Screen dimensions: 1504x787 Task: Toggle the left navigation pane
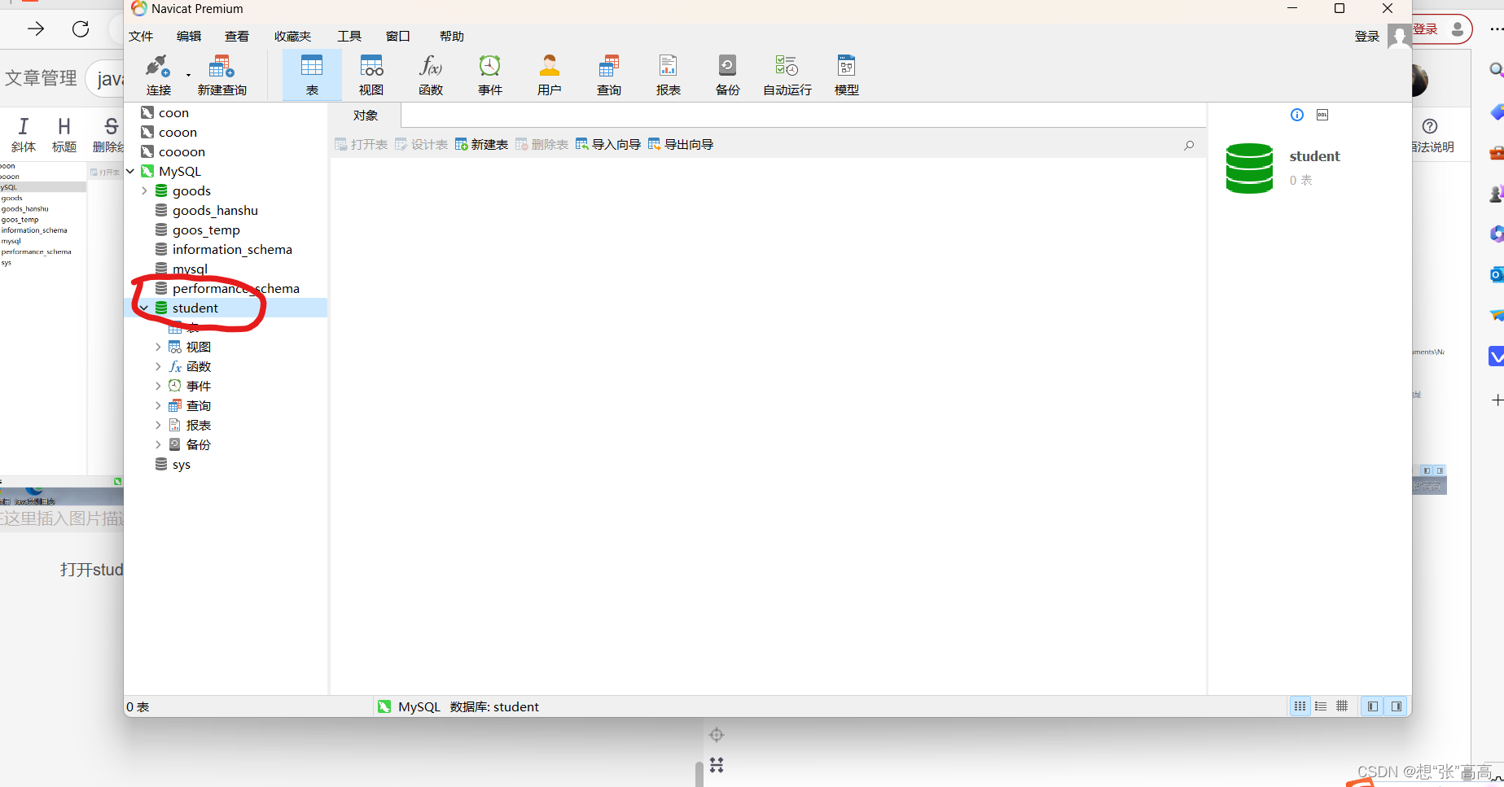click(x=1373, y=706)
